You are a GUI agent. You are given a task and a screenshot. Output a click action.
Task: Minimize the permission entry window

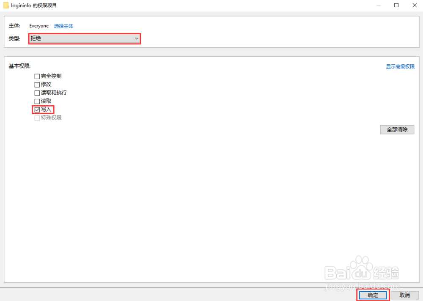pyautogui.click(x=377, y=5)
